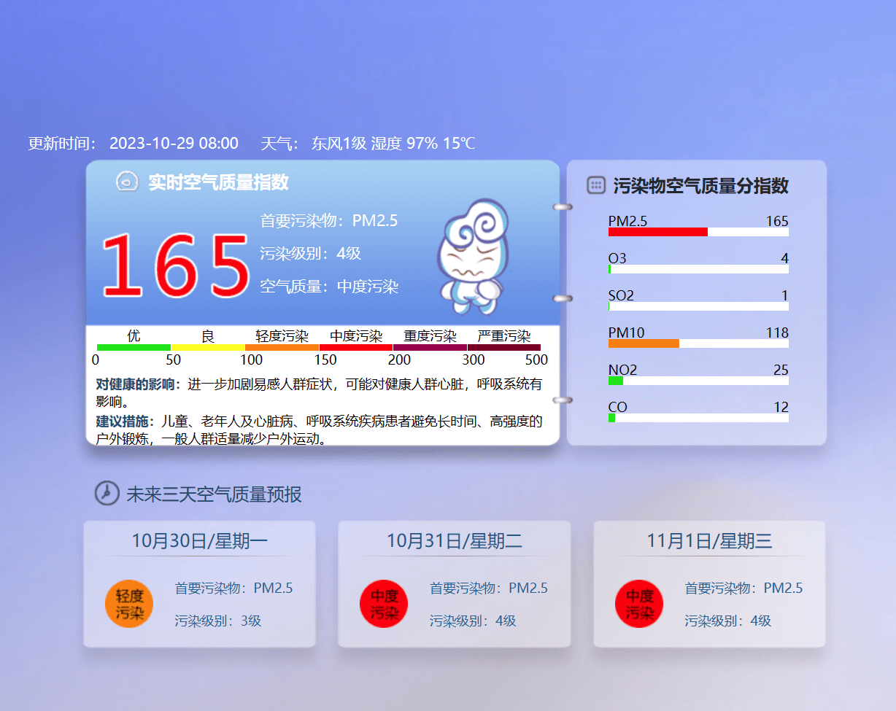This screenshot has height=711, width=896.
Task: Click the yellow 良 scale segment
Action: click(x=208, y=347)
